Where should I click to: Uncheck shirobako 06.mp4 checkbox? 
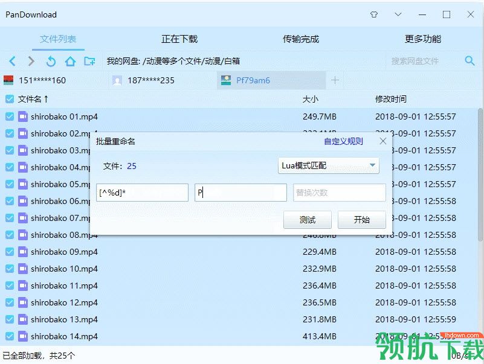tap(10, 201)
